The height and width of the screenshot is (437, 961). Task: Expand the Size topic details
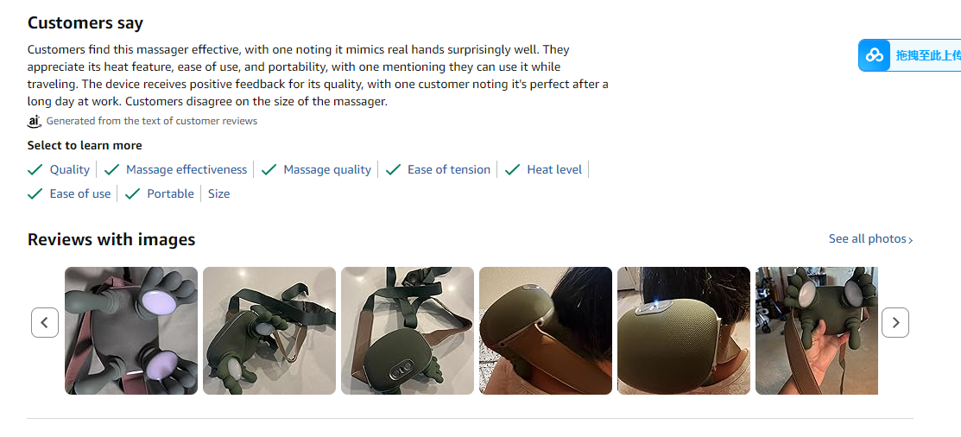pyautogui.click(x=219, y=194)
